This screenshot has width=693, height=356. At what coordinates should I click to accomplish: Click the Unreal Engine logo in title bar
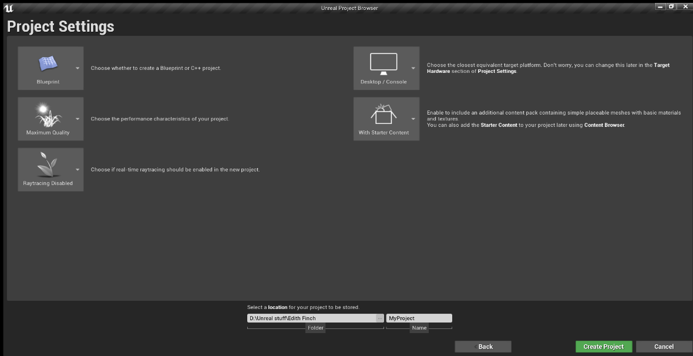coord(8,8)
